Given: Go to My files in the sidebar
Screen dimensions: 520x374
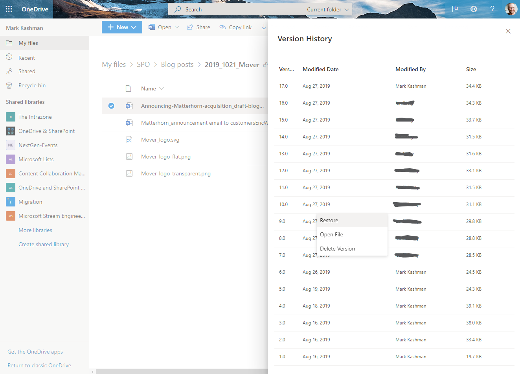Looking at the screenshot, I should point(44,43).
